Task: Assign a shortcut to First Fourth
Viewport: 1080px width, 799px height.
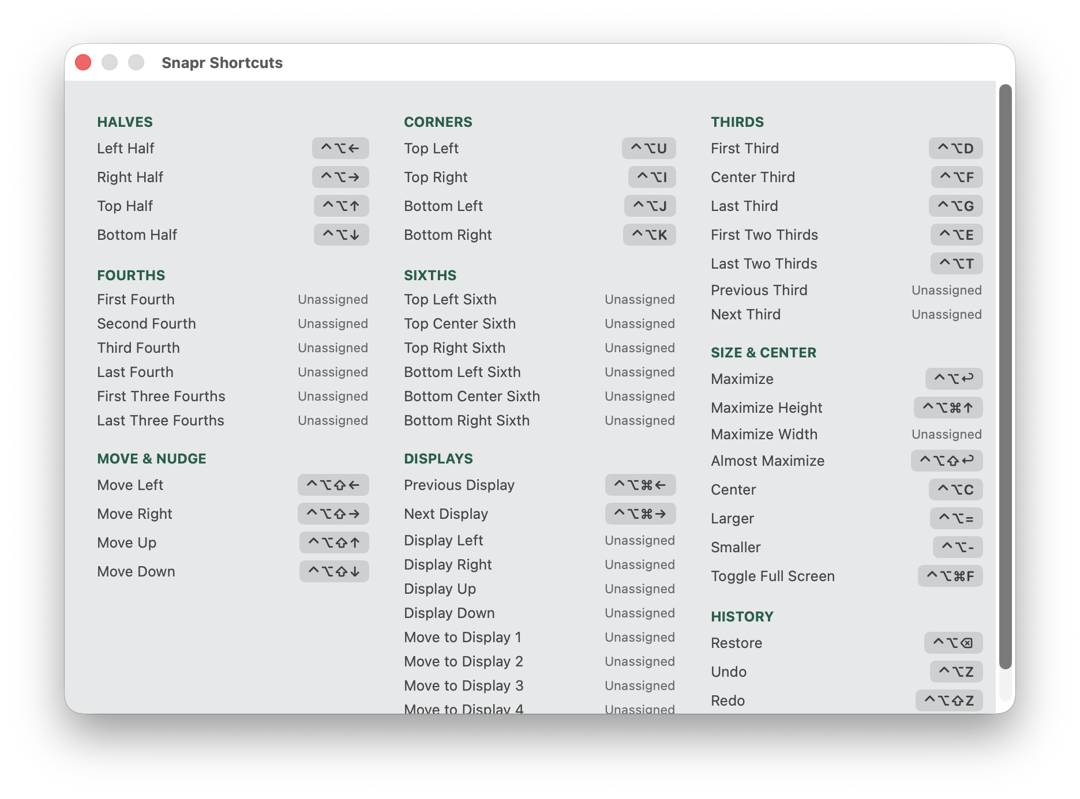Action: tap(333, 299)
